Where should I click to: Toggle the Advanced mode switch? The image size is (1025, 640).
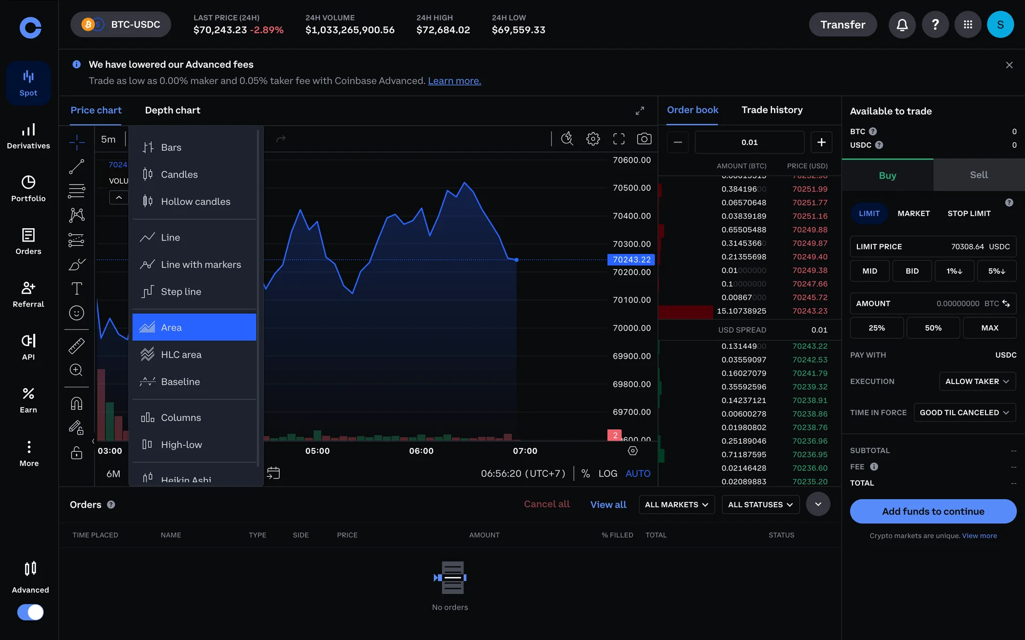tap(30, 612)
